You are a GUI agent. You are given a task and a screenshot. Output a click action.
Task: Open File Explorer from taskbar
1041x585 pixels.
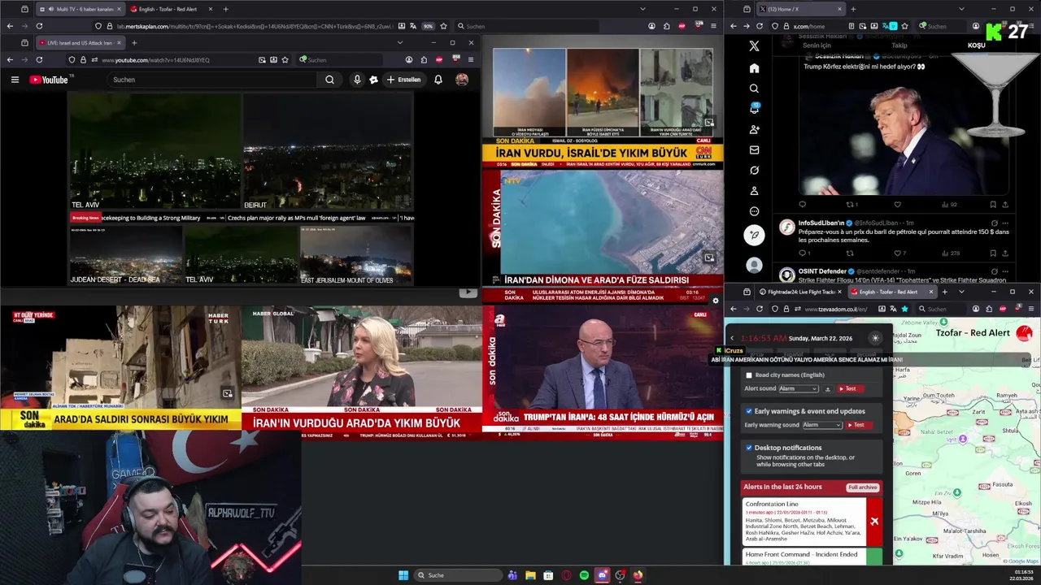[530, 575]
